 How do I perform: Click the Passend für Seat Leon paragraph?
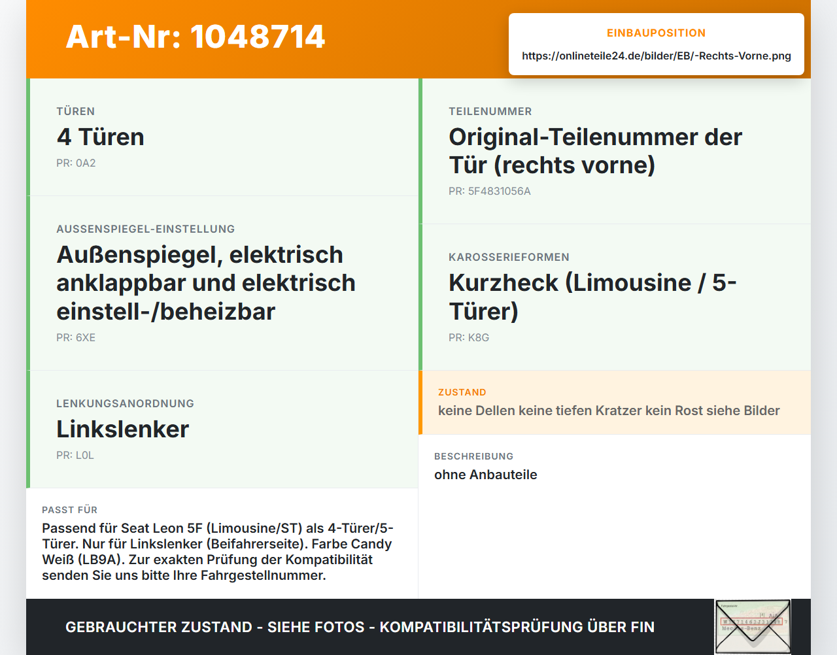click(x=218, y=552)
